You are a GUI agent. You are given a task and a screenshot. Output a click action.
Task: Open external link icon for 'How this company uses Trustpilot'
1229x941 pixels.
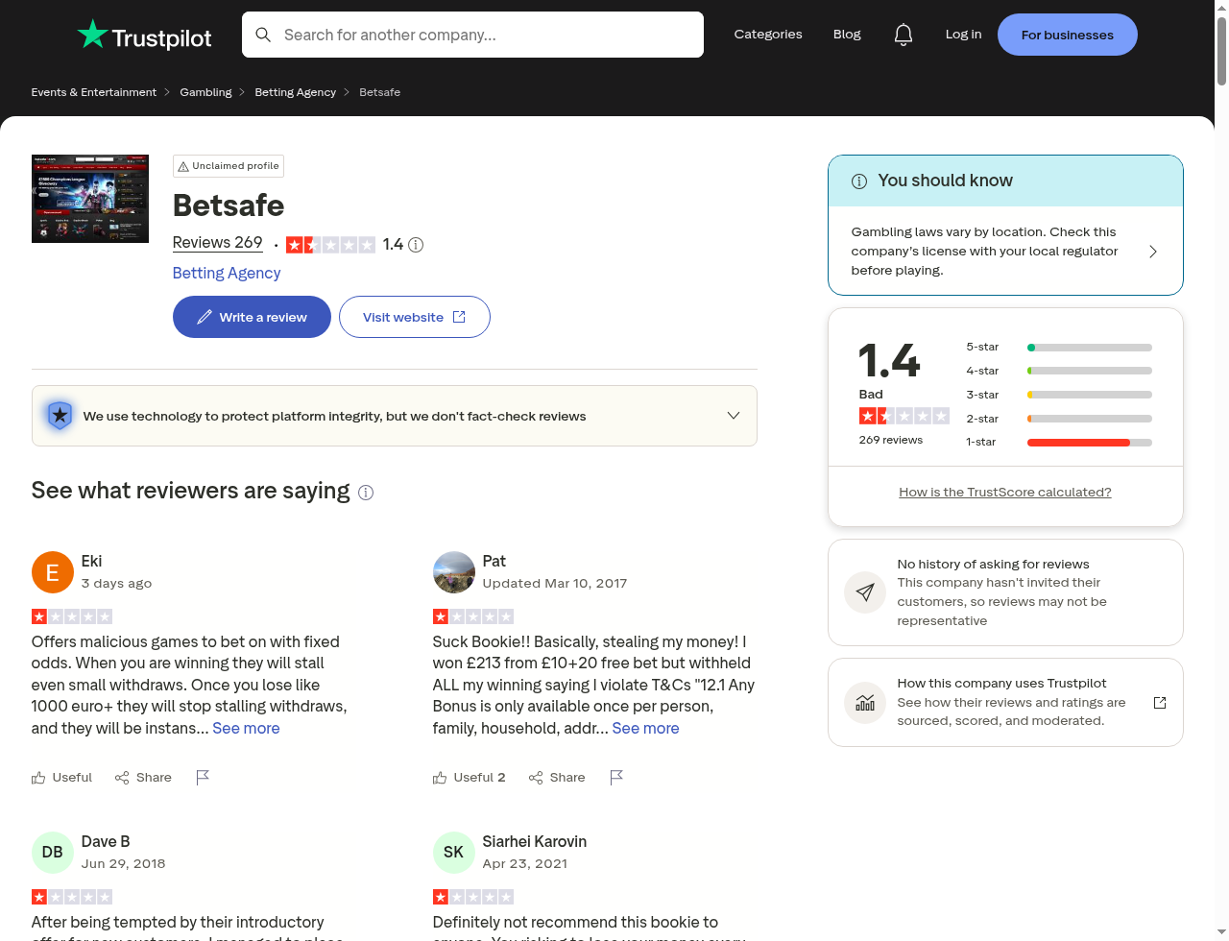pyautogui.click(x=1160, y=702)
